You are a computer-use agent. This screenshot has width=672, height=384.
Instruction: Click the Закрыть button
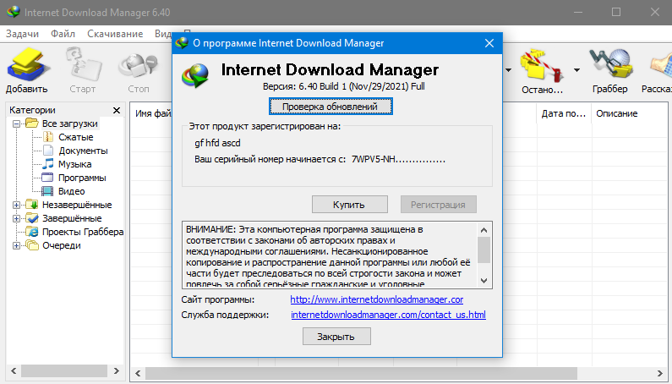(x=336, y=337)
